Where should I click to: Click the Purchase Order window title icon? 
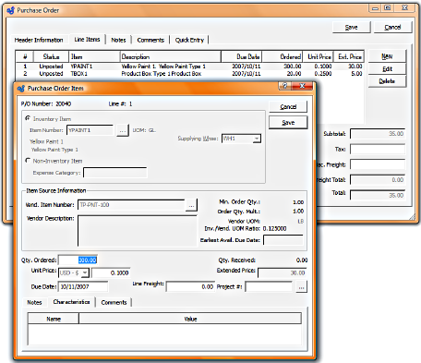tap(11, 10)
